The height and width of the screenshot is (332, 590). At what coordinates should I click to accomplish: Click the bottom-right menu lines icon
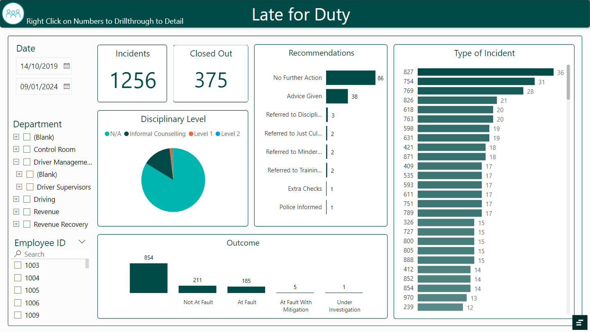[x=580, y=323]
